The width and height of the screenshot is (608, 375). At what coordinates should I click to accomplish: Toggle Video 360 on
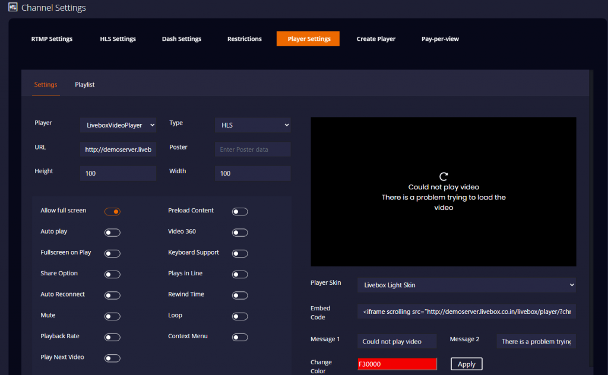pos(240,232)
